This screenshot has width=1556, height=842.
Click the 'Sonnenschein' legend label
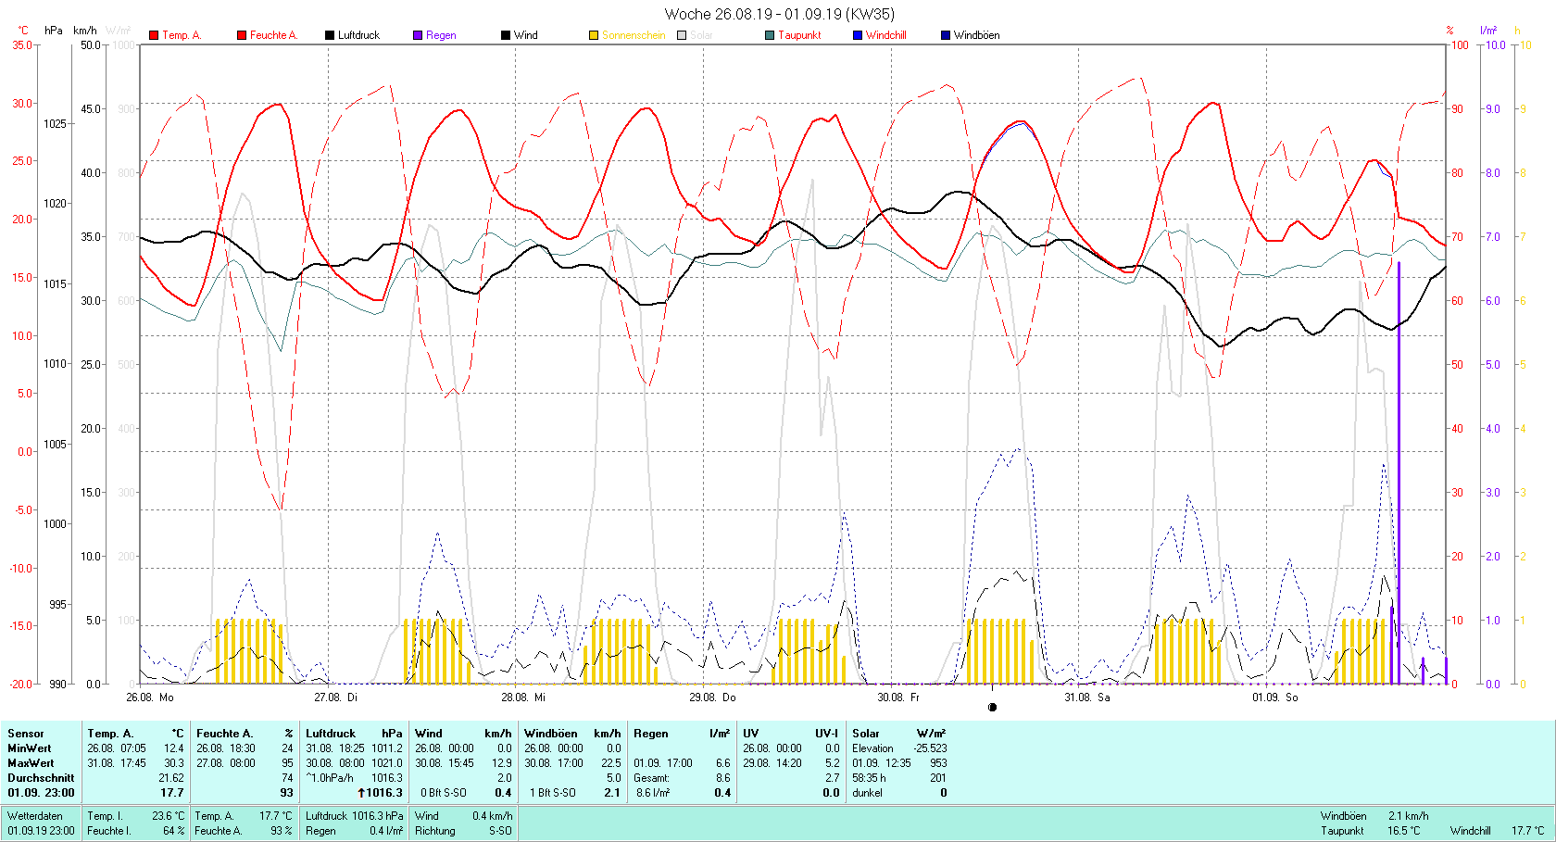(634, 35)
